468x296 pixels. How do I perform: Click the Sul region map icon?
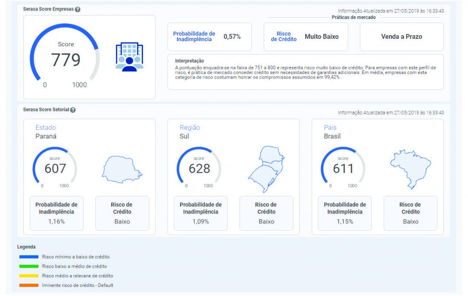point(266,169)
